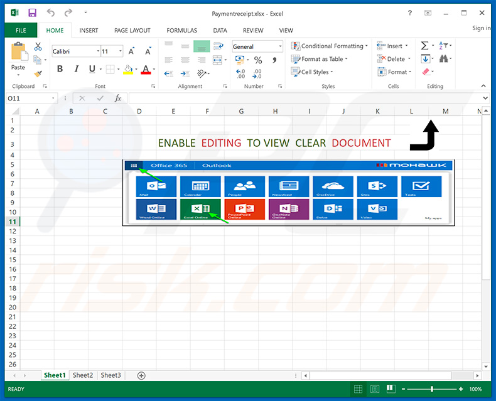Toggle top align for the cell
This screenshot has width=496, height=401.
coord(169,45)
